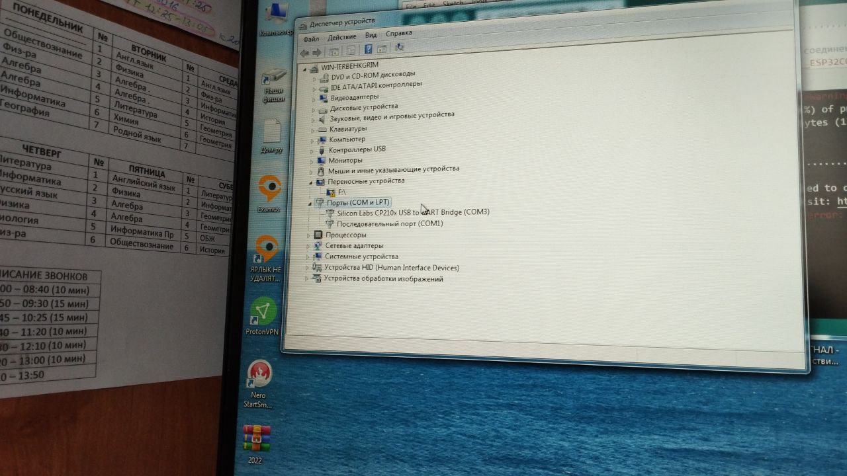Select the Порты (COM и LPT) label
The height and width of the screenshot is (476, 847).
click(x=359, y=202)
